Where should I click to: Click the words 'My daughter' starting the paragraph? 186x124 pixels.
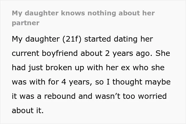point(36,39)
